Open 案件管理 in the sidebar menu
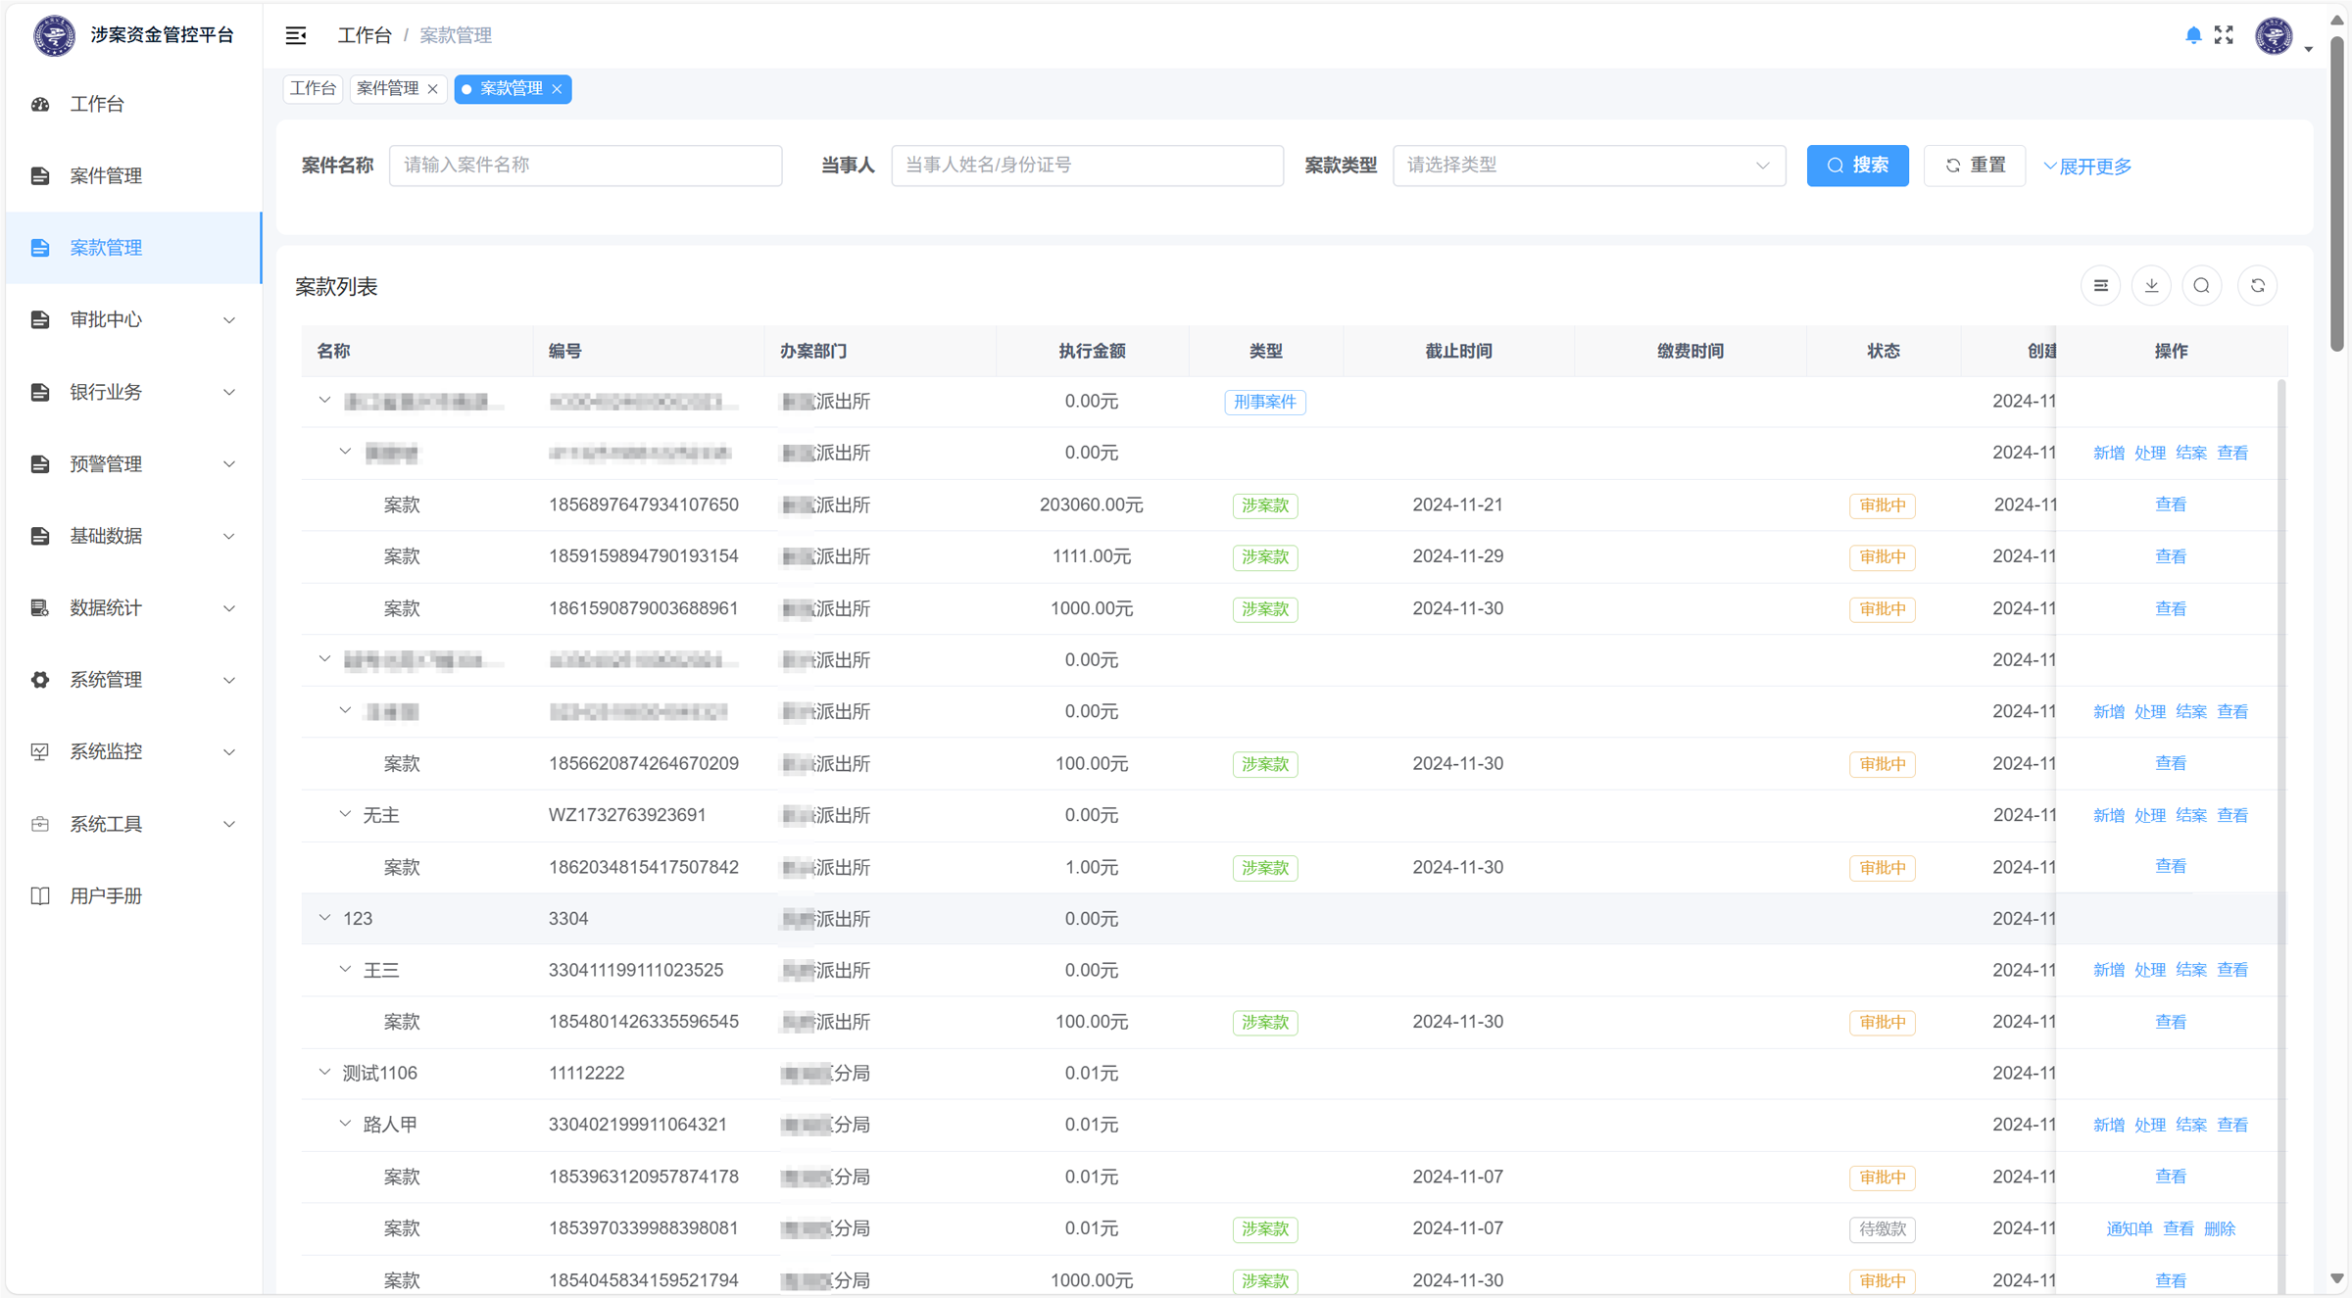Viewport: 2352px width, 1298px height. [x=134, y=176]
